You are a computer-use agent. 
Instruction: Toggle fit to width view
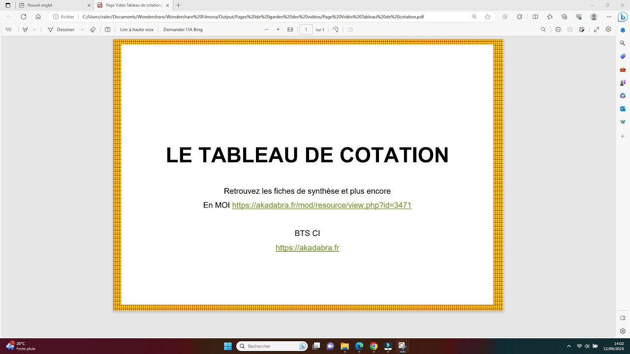click(290, 29)
